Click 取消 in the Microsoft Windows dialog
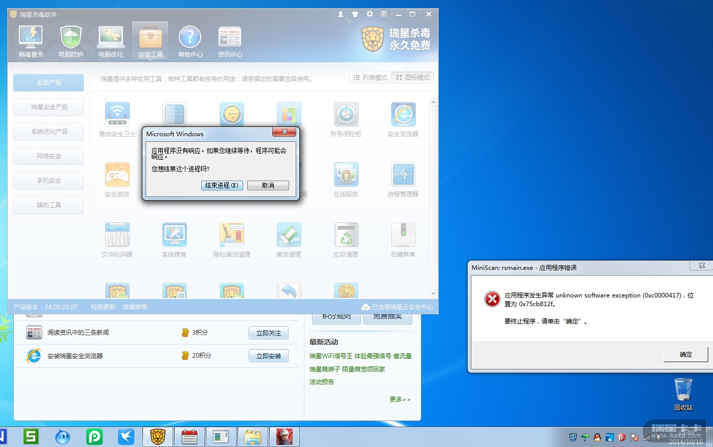Viewport: 713px width, 447px height. click(268, 185)
